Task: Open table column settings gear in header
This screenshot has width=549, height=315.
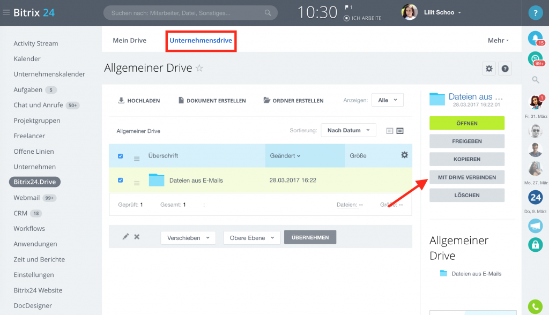Action: [404, 155]
